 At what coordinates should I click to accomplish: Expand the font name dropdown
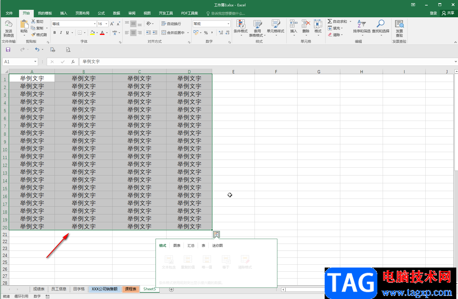(x=94, y=24)
